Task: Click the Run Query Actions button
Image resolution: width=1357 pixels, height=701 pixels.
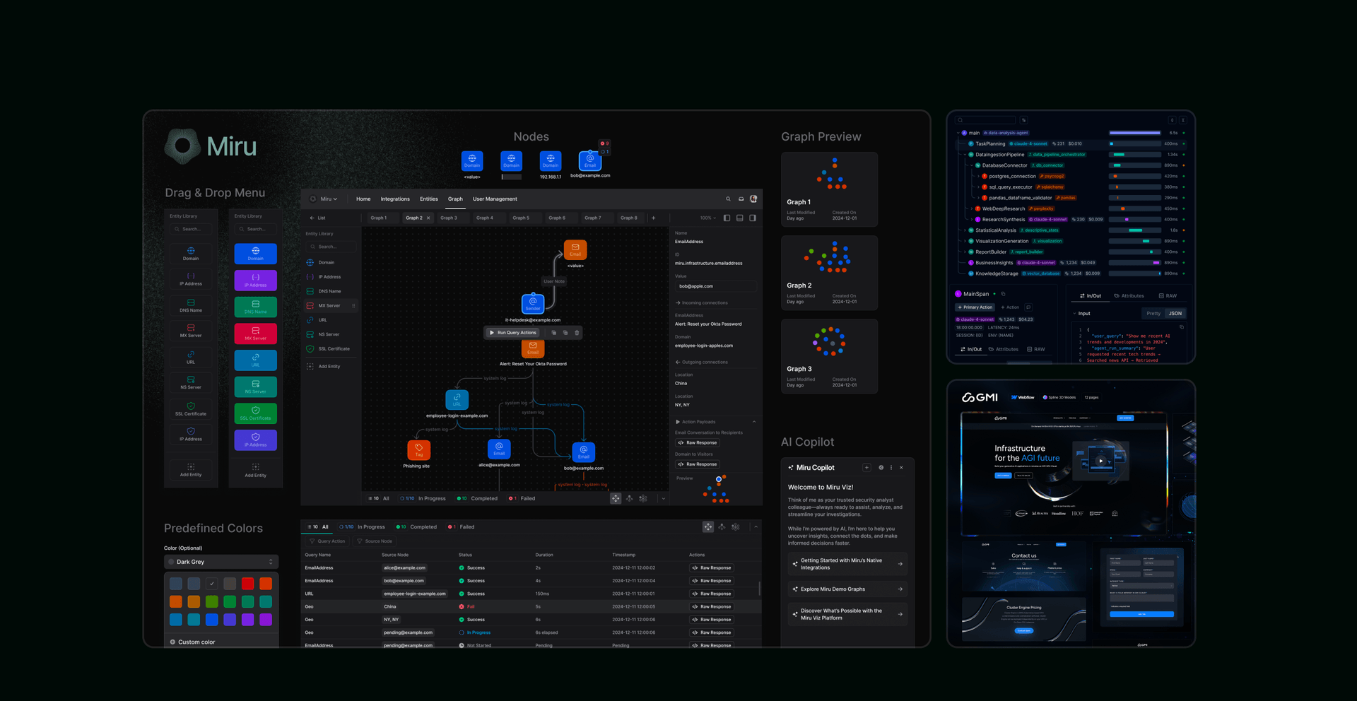Action: click(513, 333)
